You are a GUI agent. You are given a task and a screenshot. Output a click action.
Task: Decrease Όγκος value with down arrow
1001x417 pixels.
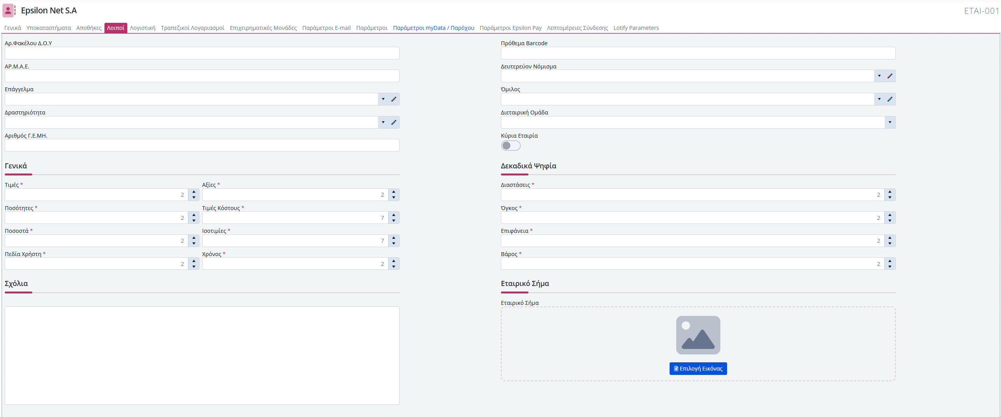(890, 221)
